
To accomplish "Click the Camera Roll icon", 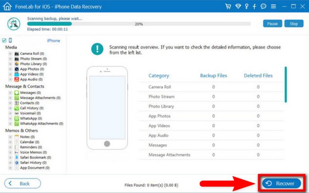I will (x=17, y=53).
